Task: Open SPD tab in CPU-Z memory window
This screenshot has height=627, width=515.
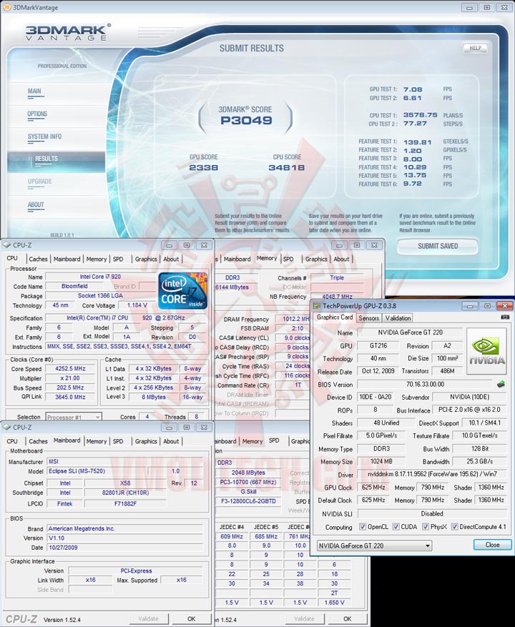Action: [288, 259]
